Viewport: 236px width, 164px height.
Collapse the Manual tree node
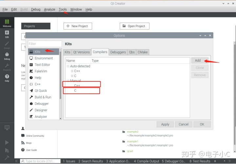(x=68, y=81)
